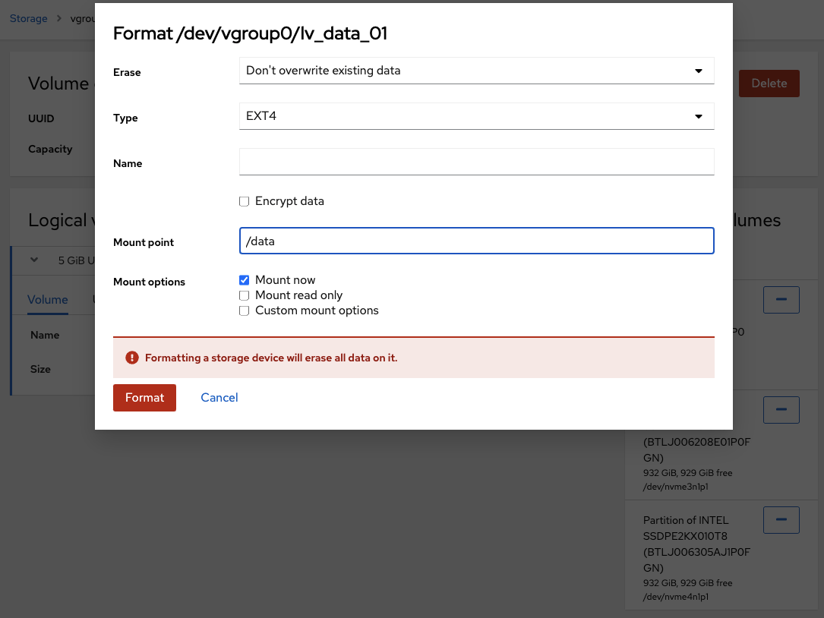Cancel the format dialog
The image size is (824, 618).
pyautogui.click(x=219, y=398)
